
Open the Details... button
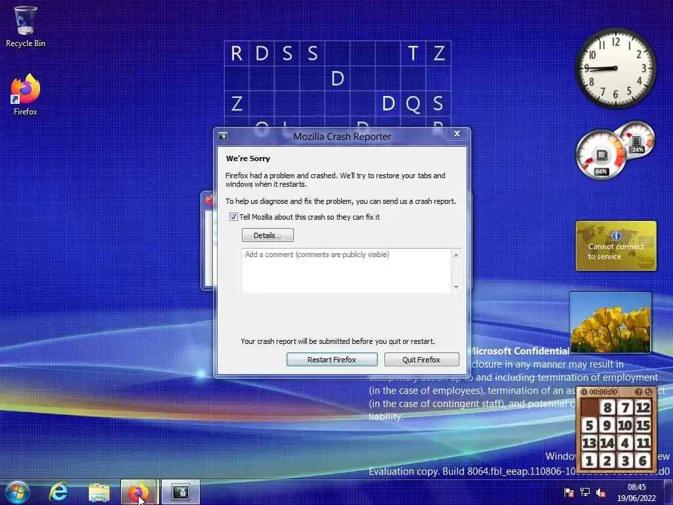click(x=267, y=235)
